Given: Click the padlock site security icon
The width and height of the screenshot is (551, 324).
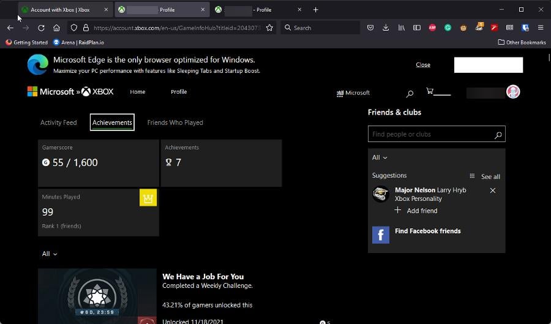Looking at the screenshot, I should coord(86,28).
